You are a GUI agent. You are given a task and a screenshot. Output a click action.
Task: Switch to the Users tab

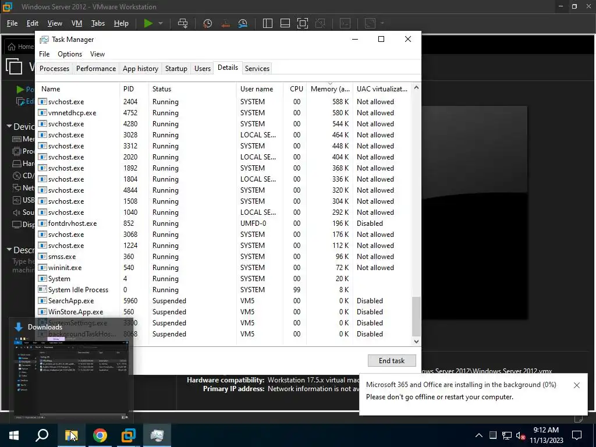click(x=202, y=69)
